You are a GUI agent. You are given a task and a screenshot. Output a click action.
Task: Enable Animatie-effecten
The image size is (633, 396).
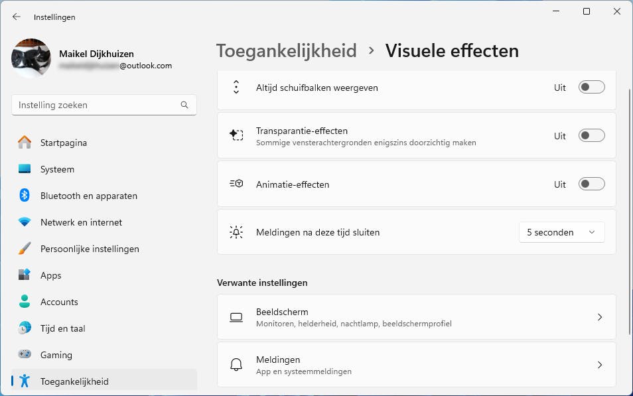tap(591, 184)
